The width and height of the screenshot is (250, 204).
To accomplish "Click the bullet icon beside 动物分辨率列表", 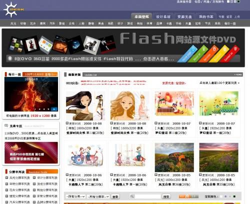I will [x=6, y=184].
